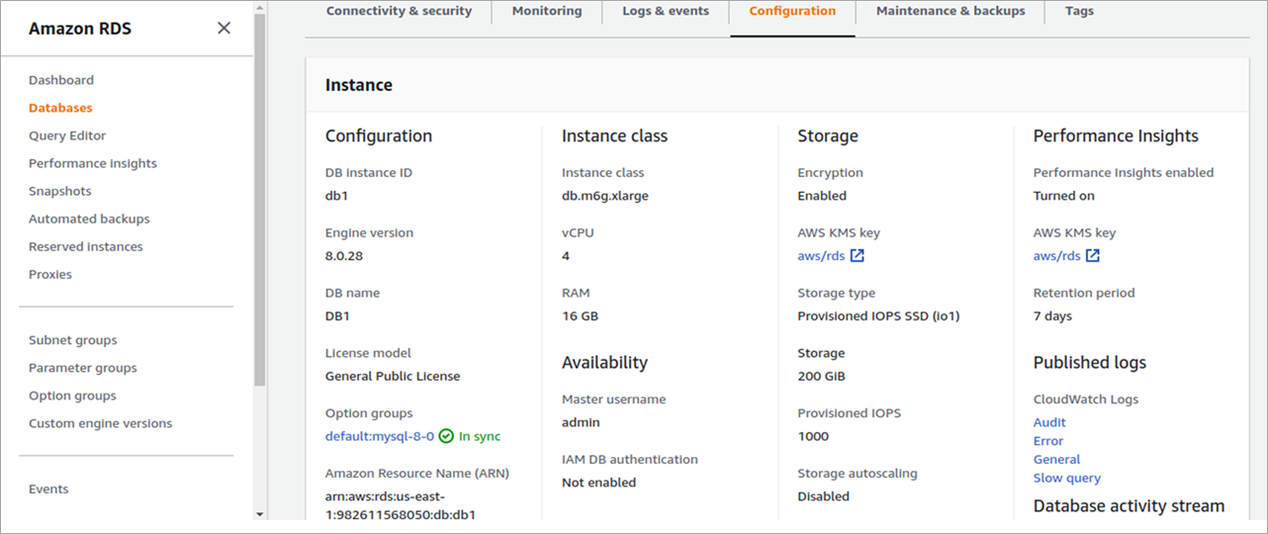This screenshot has width=1268, height=534.
Task: Open the Audit CloudWatch log link
Action: click(x=1049, y=422)
